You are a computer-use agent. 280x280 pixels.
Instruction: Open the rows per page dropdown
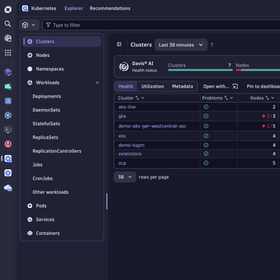coord(125,177)
